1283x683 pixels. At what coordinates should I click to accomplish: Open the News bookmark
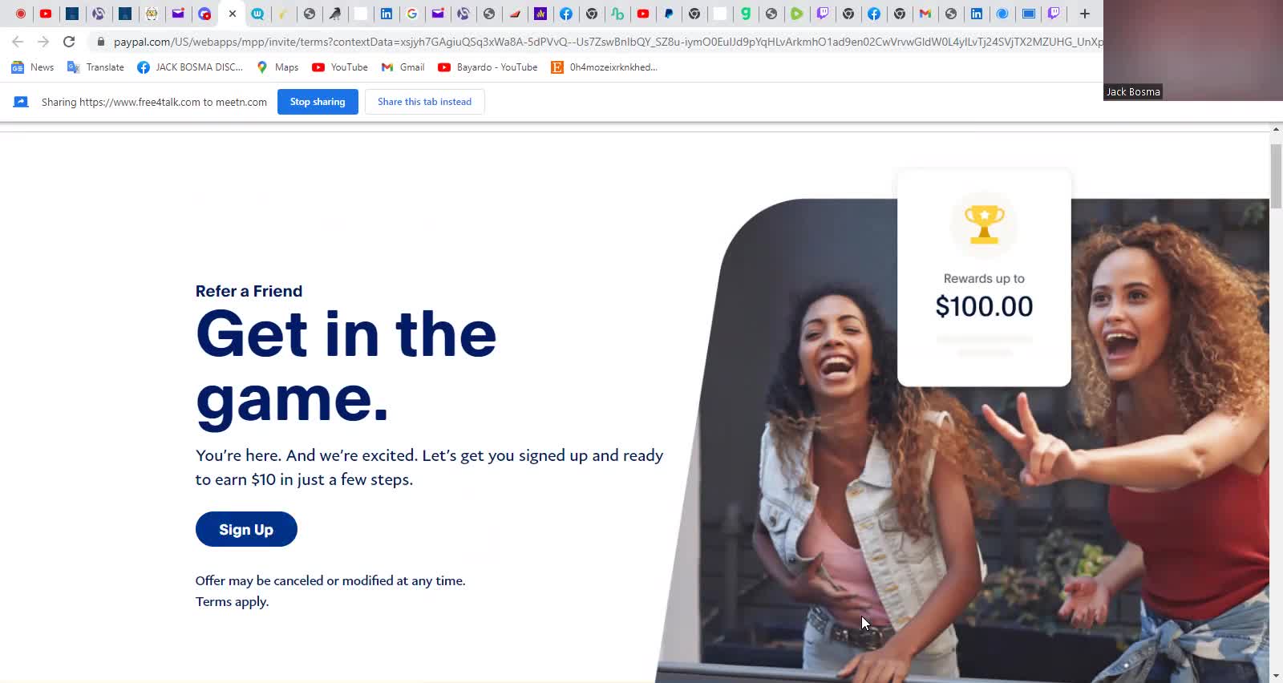[33, 67]
